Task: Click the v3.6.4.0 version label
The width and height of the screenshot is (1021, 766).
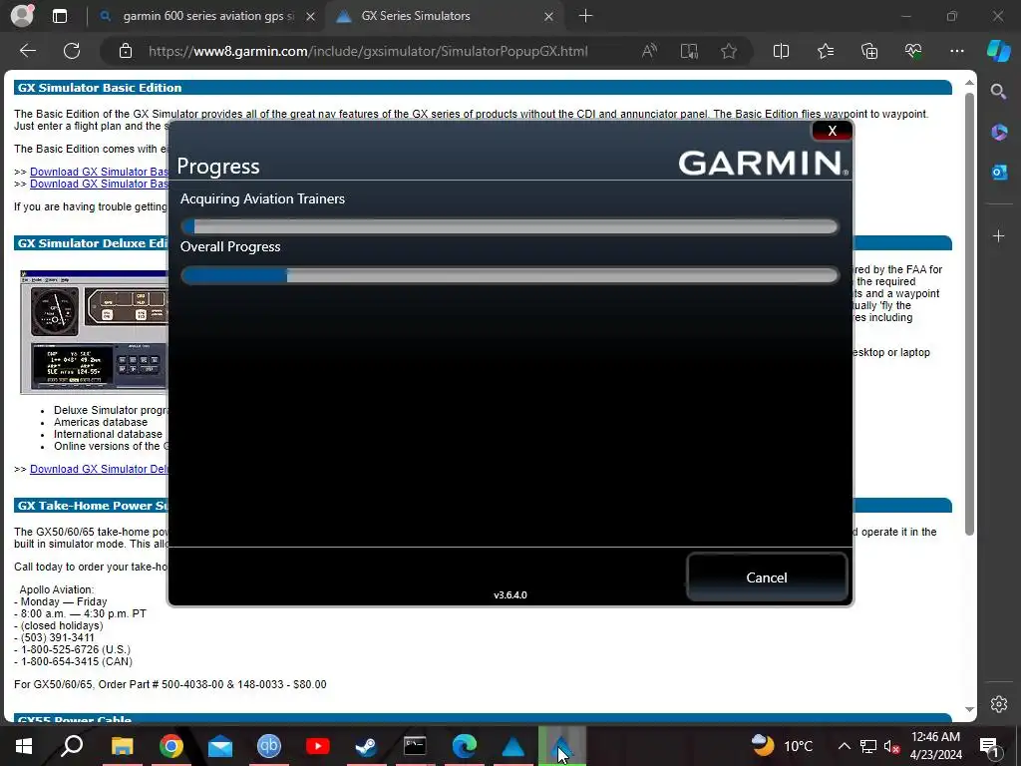Action: [x=510, y=594]
